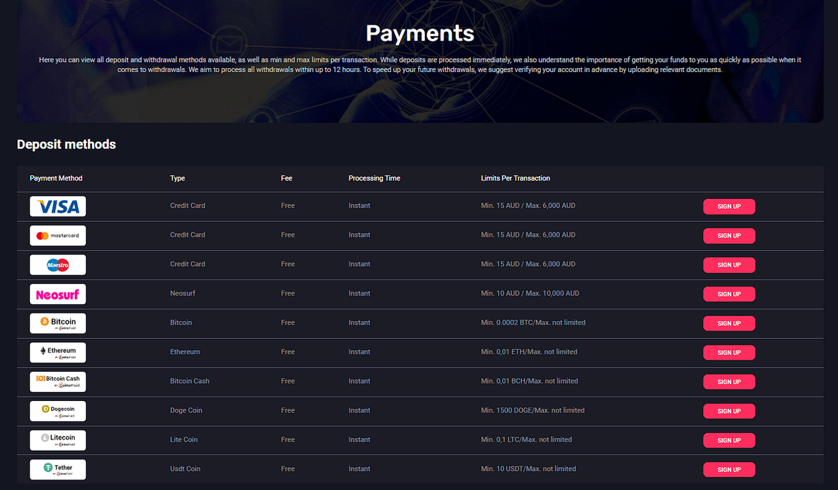Click SIGN UP for Mastercard deposits
Viewport: 838px width, 490px height.
click(x=729, y=236)
